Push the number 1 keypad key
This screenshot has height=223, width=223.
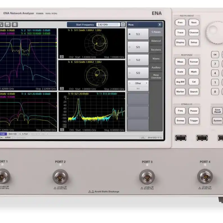pyautogui.click(x=215, y=82)
